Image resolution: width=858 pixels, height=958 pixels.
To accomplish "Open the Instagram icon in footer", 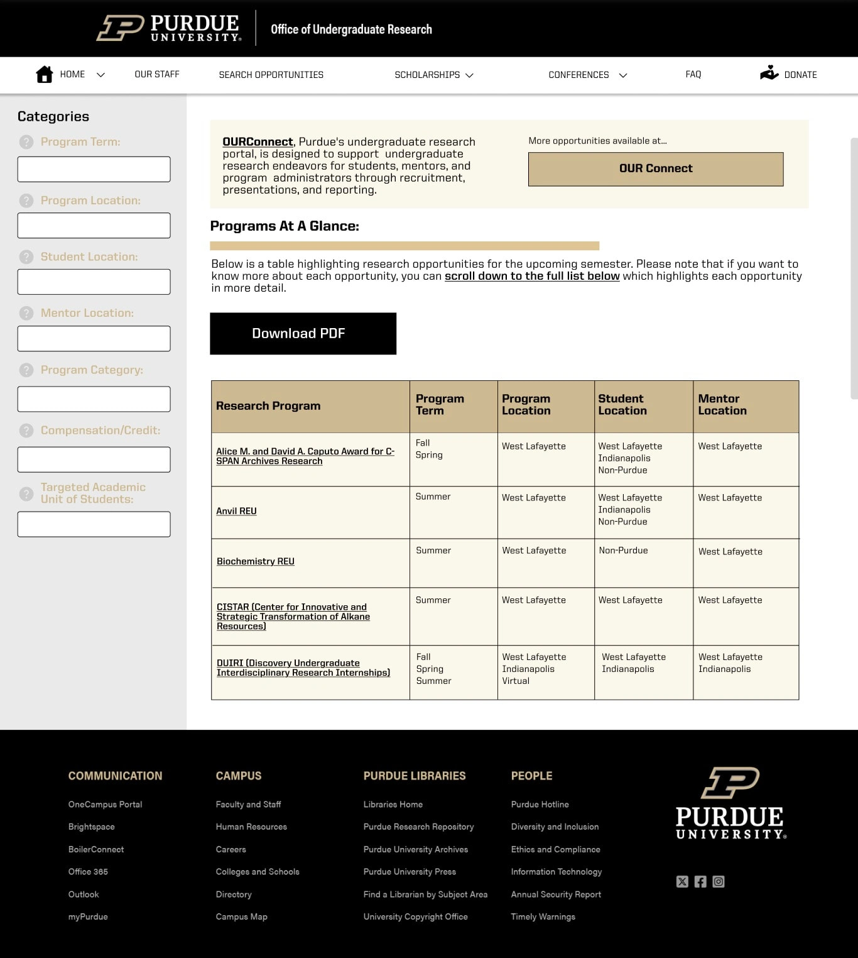I will pos(719,881).
